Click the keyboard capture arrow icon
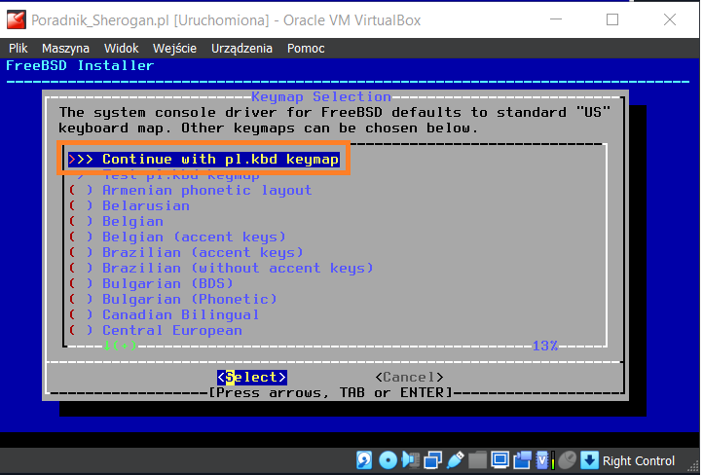 click(589, 460)
